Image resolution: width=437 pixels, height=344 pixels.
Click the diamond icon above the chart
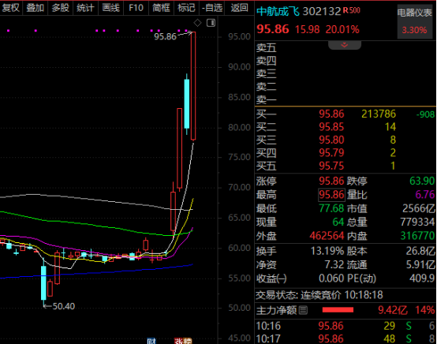(x=197, y=23)
